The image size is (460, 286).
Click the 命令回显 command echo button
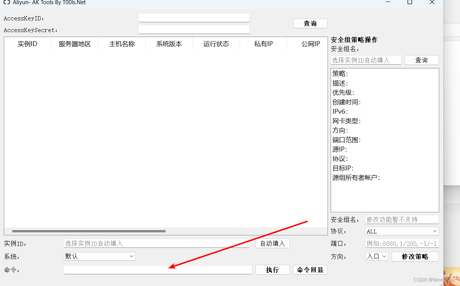310,270
